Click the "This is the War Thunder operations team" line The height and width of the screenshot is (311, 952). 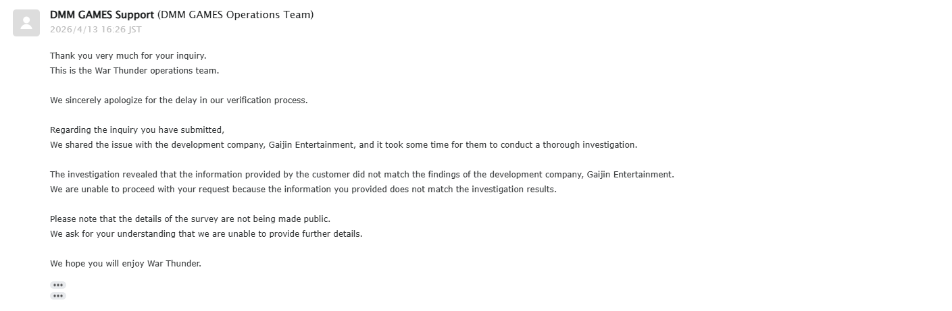[x=134, y=71]
